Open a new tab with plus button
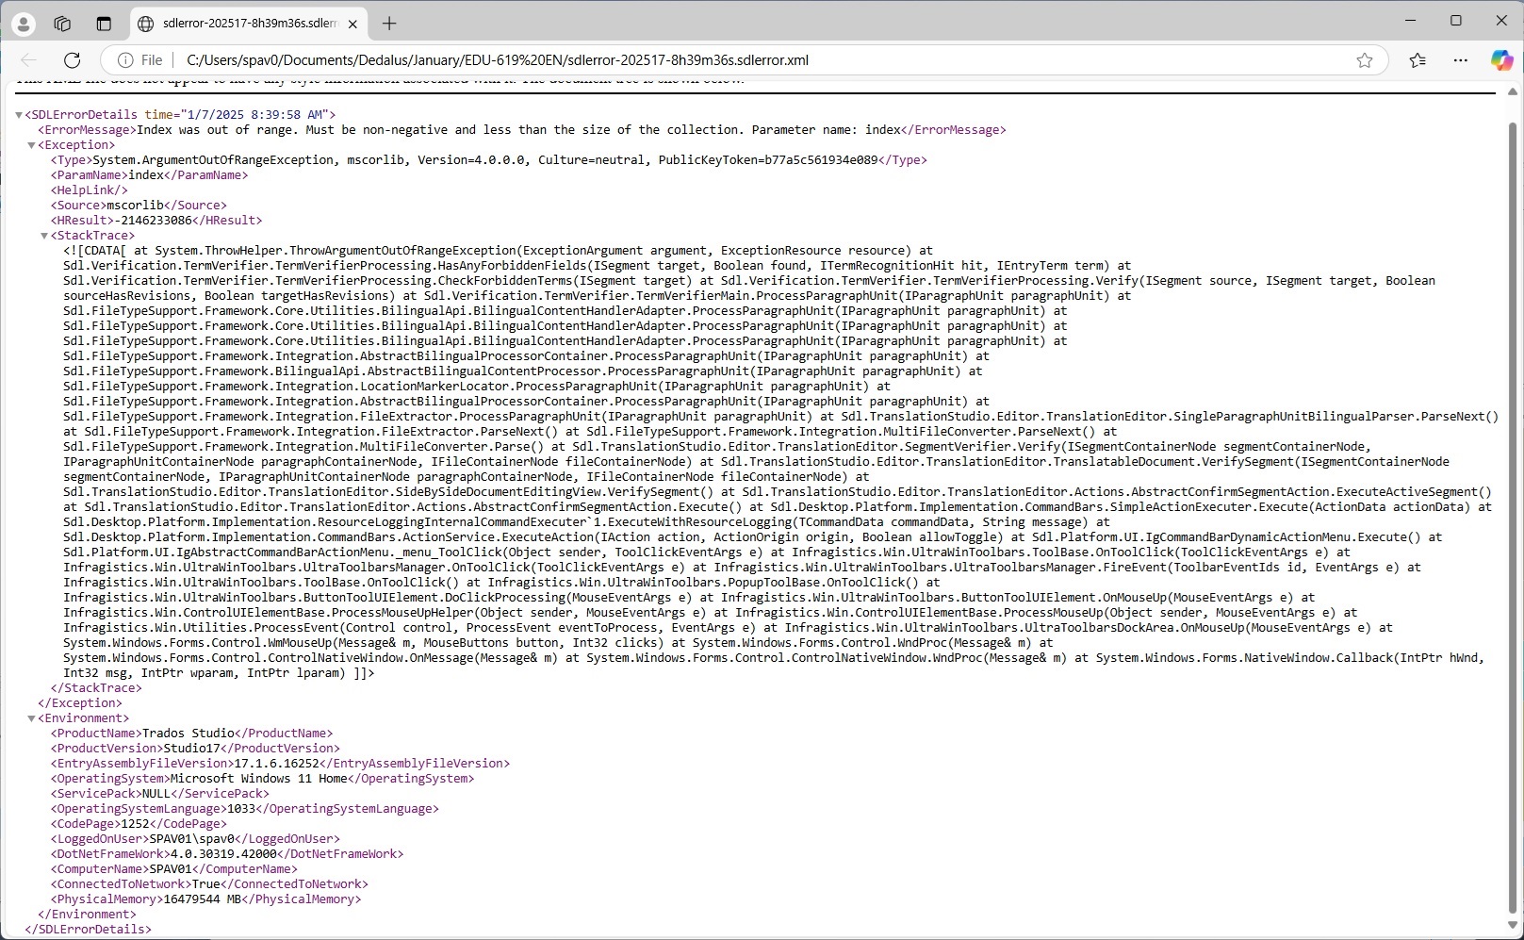 click(x=389, y=24)
